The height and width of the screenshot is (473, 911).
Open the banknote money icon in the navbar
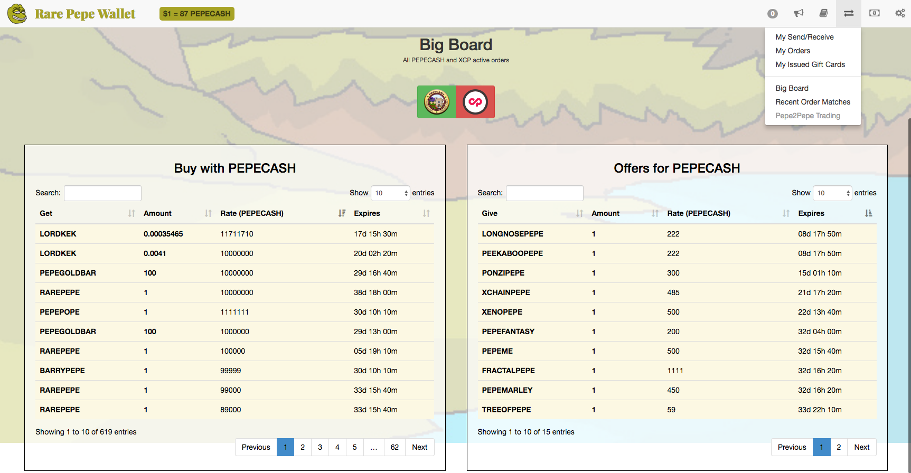[875, 13]
